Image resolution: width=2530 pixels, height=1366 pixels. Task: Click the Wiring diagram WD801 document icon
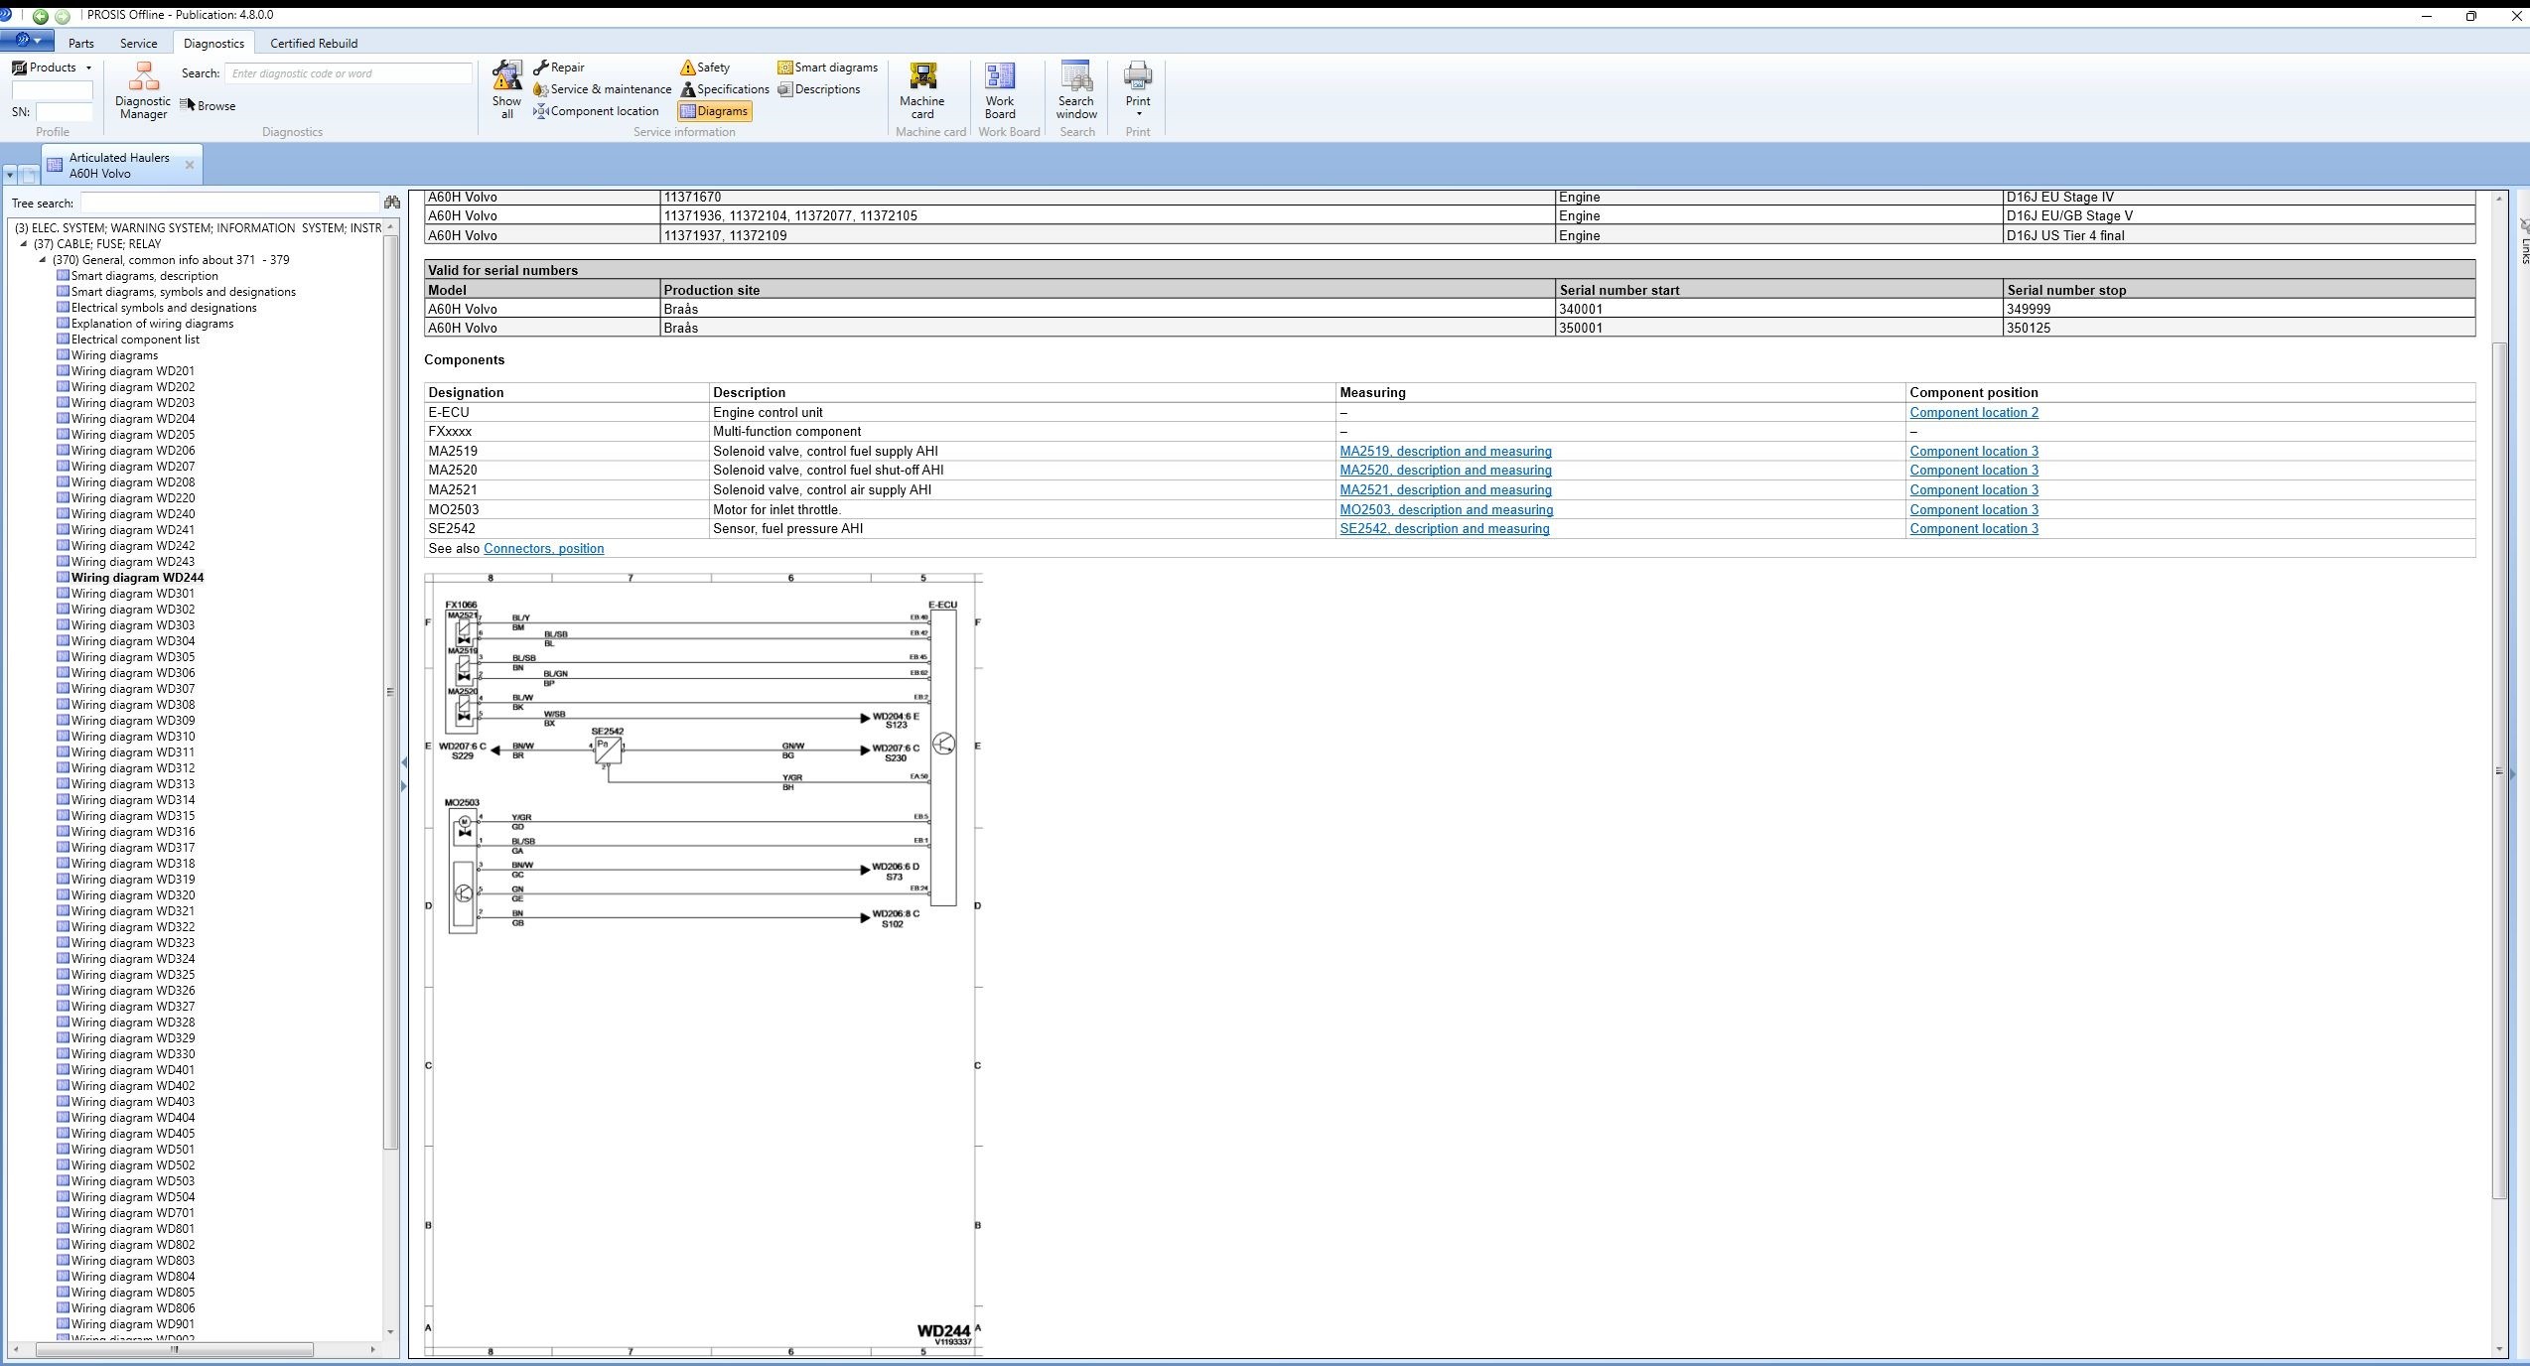tap(64, 1229)
